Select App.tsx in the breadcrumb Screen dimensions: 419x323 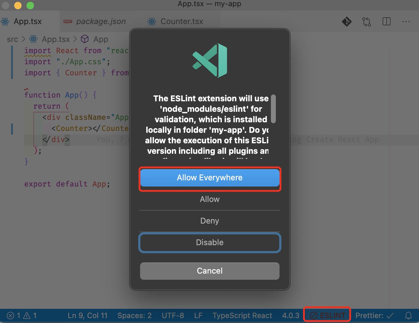(x=56, y=39)
